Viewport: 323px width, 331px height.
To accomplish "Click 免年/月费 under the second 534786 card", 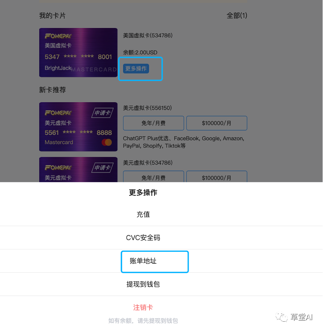I will pyautogui.click(x=154, y=177).
